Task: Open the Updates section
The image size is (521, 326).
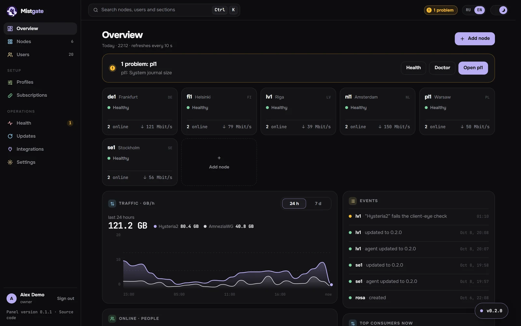Action: click(x=40, y=136)
